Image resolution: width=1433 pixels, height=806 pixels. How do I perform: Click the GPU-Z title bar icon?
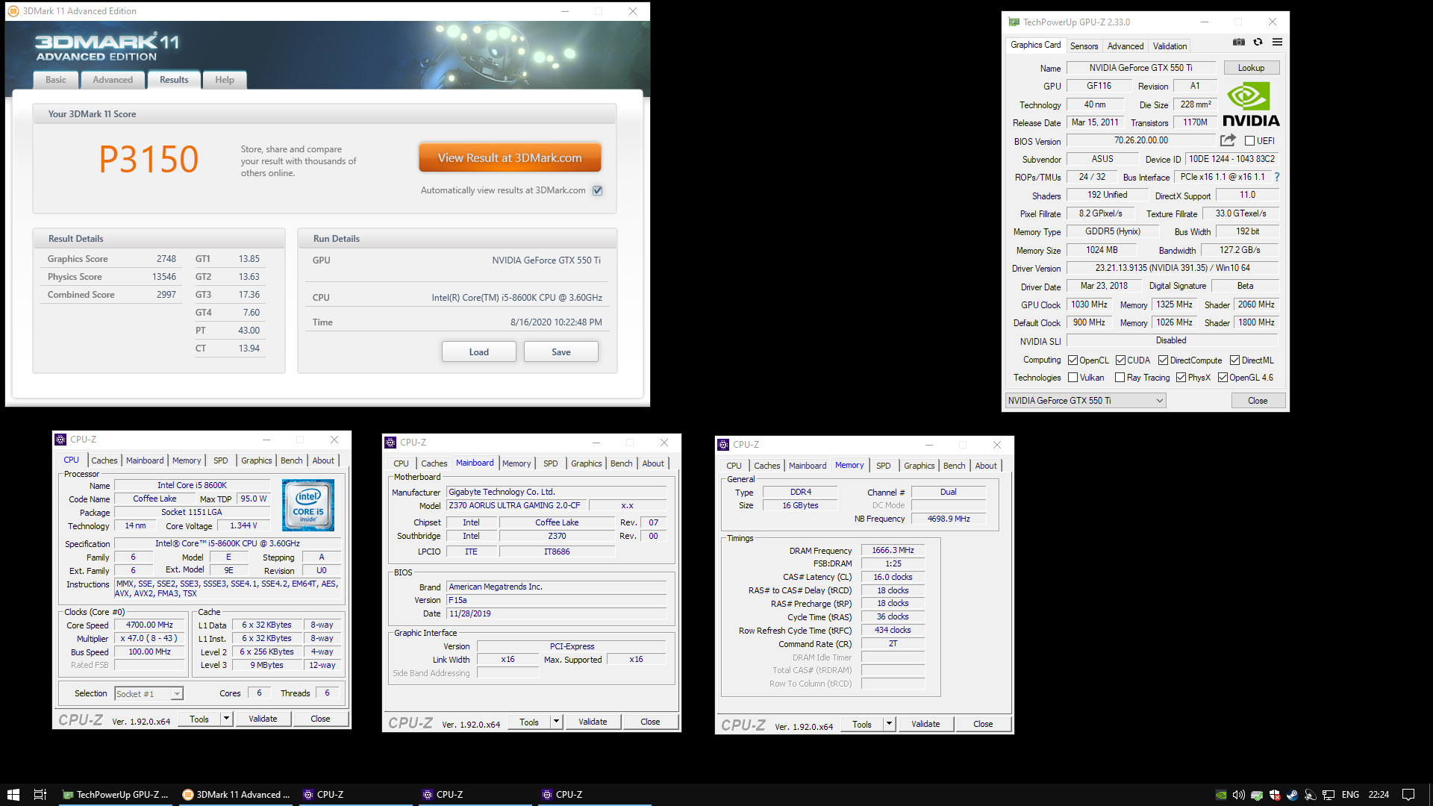1014,22
